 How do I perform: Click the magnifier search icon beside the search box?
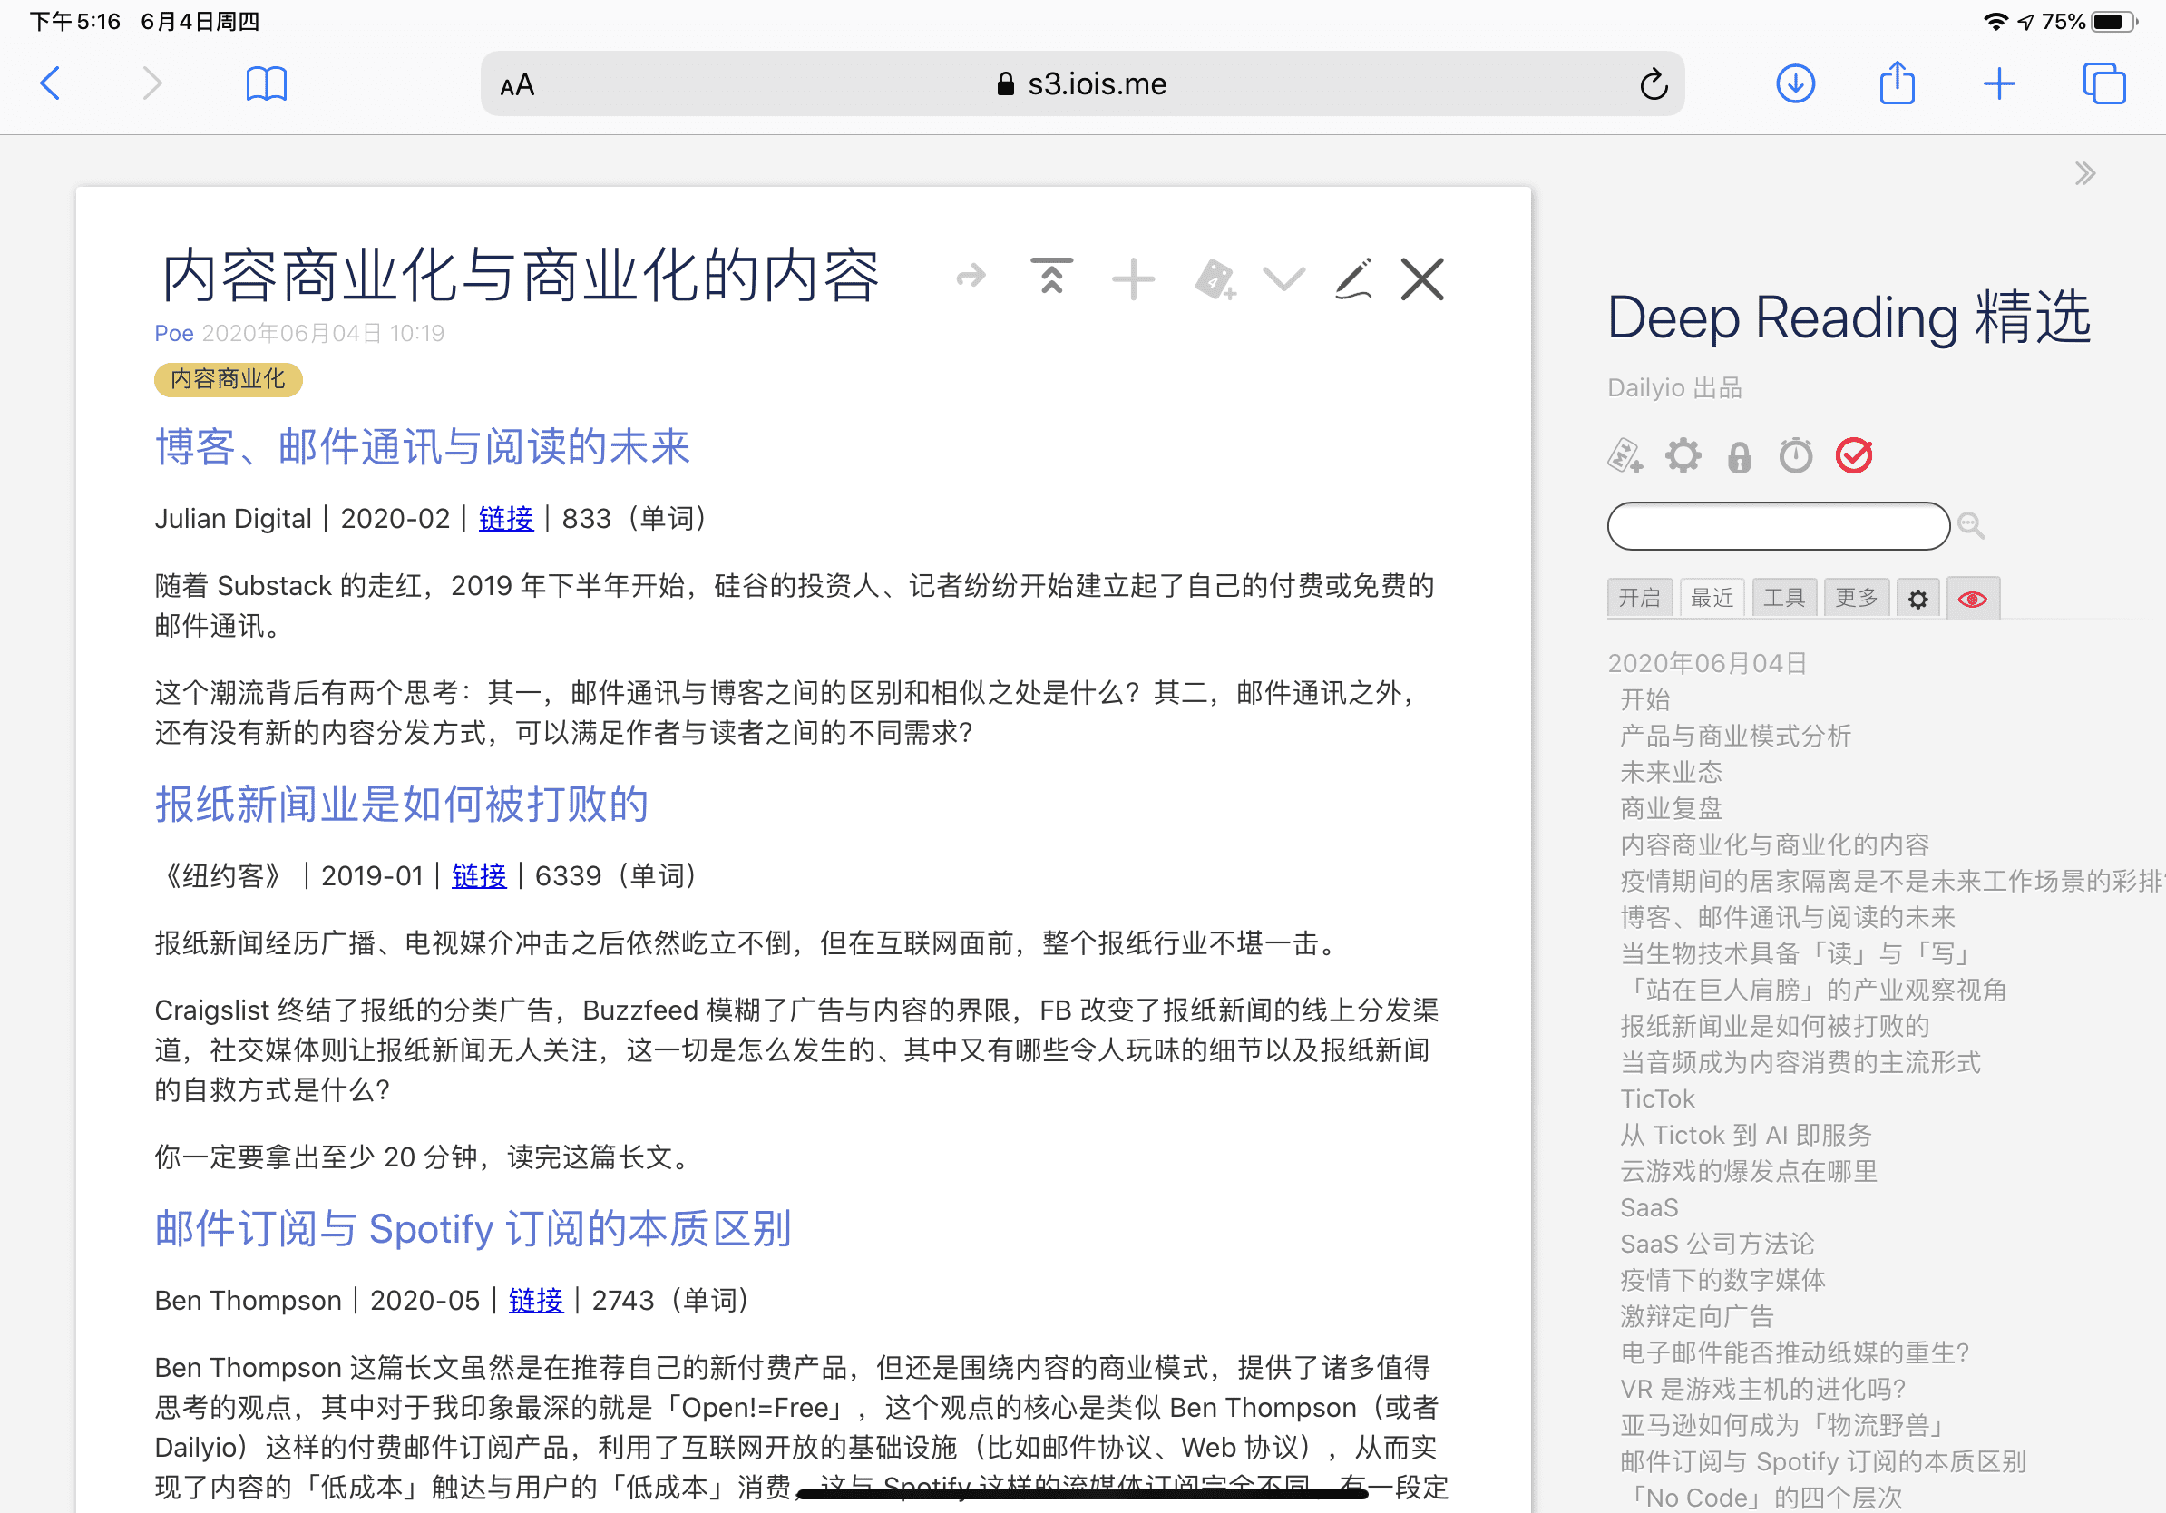pyautogui.click(x=1971, y=525)
